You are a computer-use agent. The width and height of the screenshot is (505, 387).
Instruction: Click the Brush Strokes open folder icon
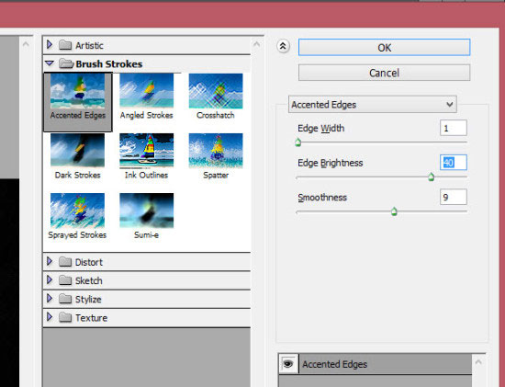click(x=66, y=63)
